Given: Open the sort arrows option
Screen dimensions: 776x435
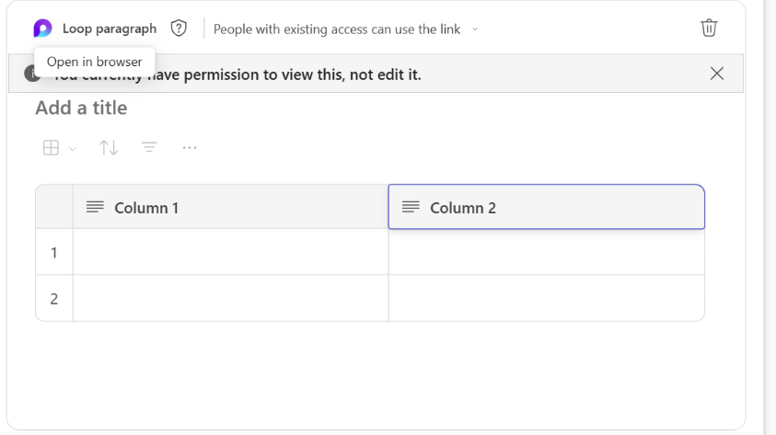Looking at the screenshot, I should [x=109, y=147].
